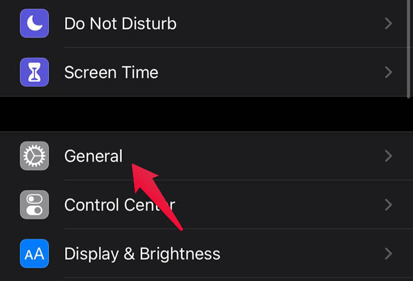Viewport: 413px width, 281px height.
Task: Click chevron arrow on Control Center row
Action: 388,205
